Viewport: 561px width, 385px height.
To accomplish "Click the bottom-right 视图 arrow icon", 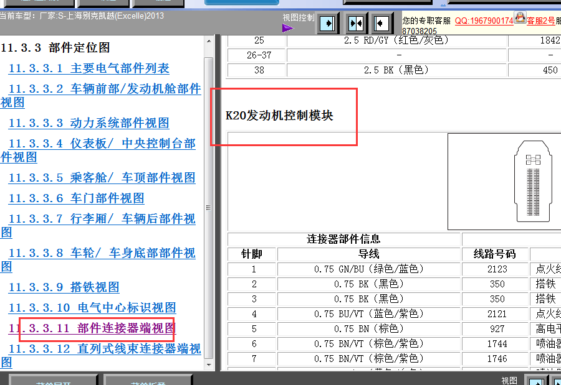I will click(x=535, y=381).
